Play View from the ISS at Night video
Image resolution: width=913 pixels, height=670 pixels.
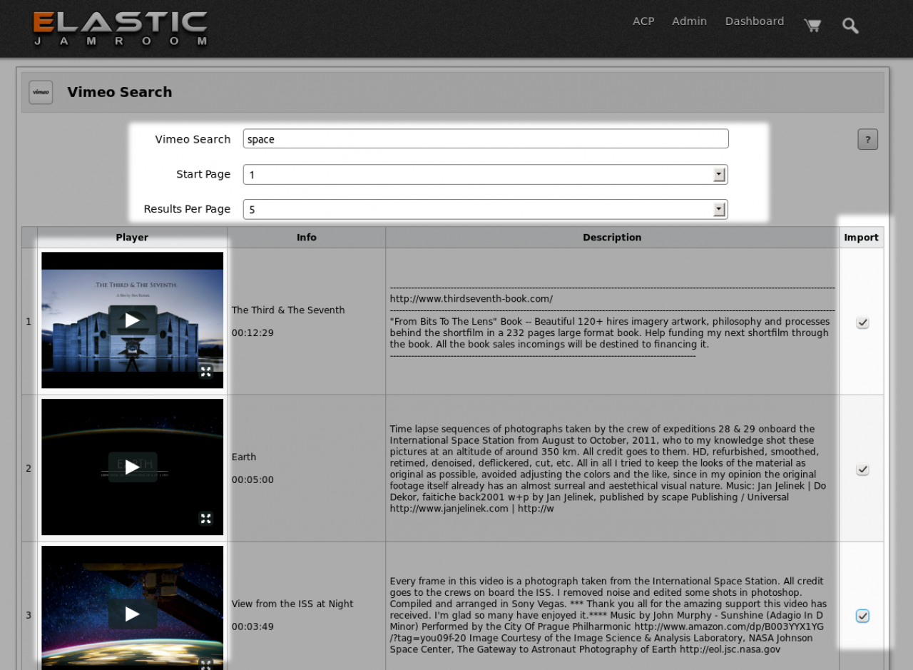click(133, 614)
